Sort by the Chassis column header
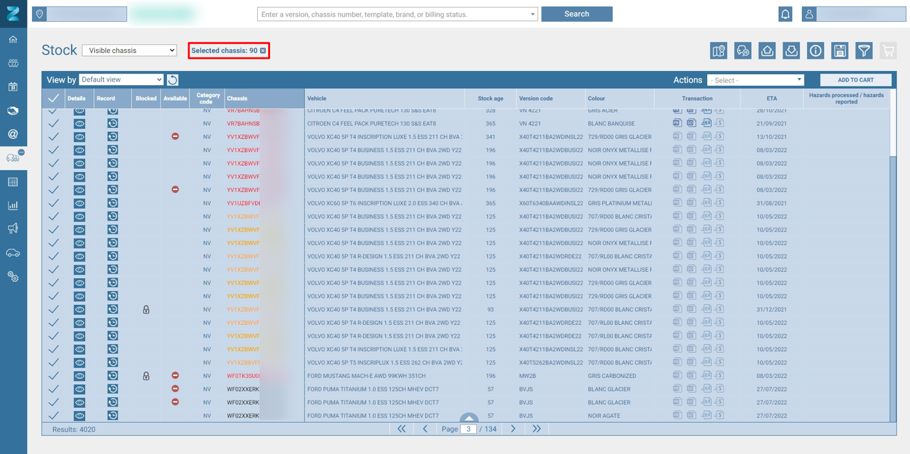910x454 pixels. click(264, 98)
